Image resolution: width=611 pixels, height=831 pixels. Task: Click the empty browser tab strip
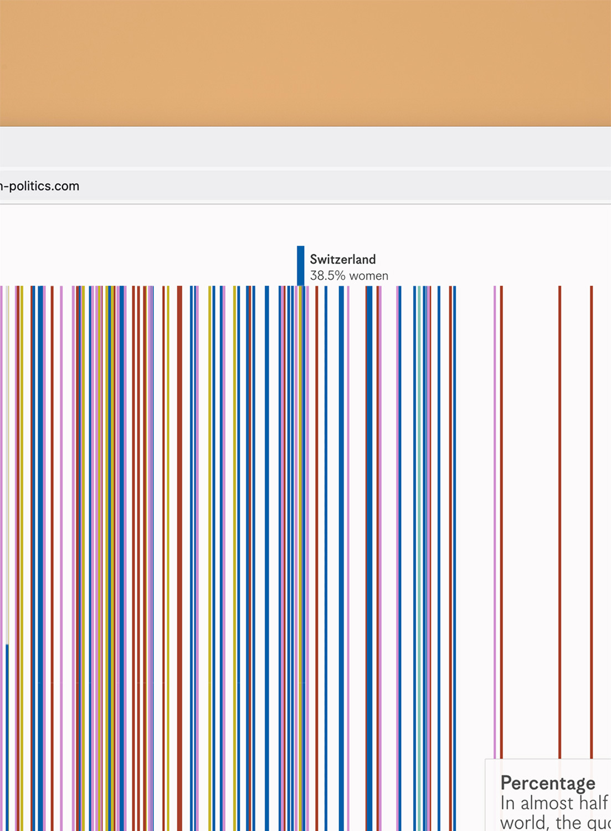(x=305, y=146)
